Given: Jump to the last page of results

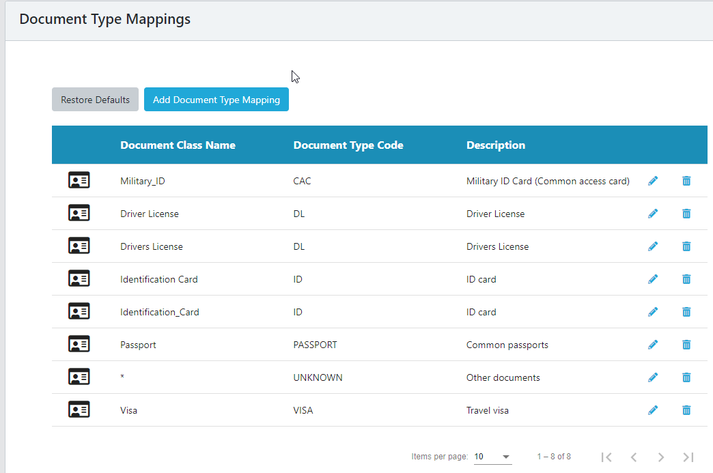Looking at the screenshot, I should coord(688,457).
